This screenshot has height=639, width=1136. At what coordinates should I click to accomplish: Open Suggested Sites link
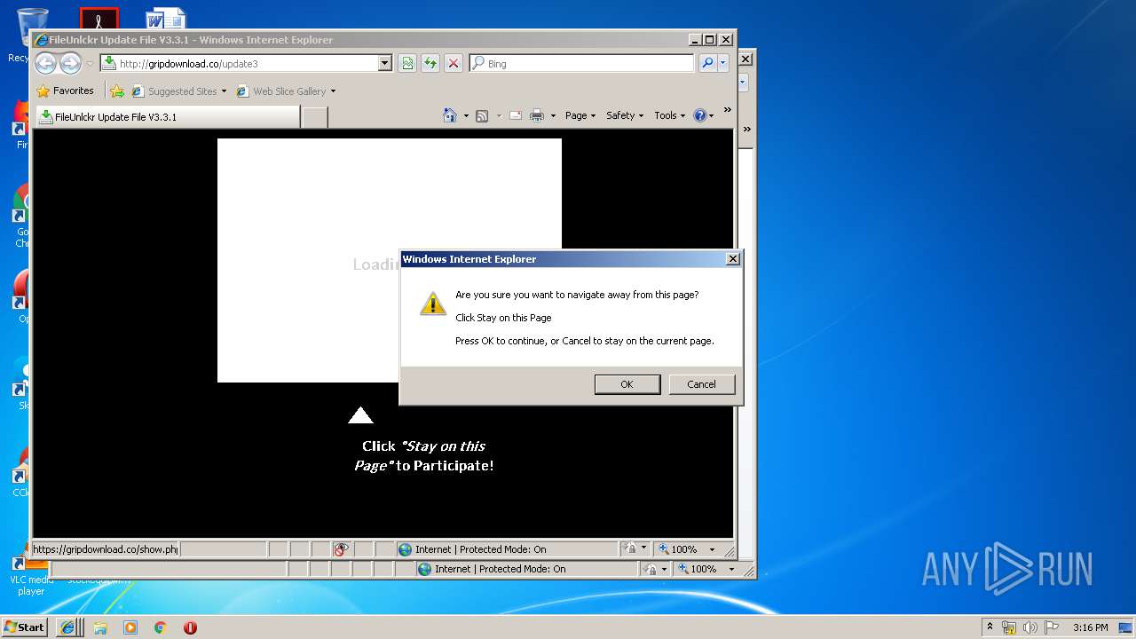click(x=178, y=91)
